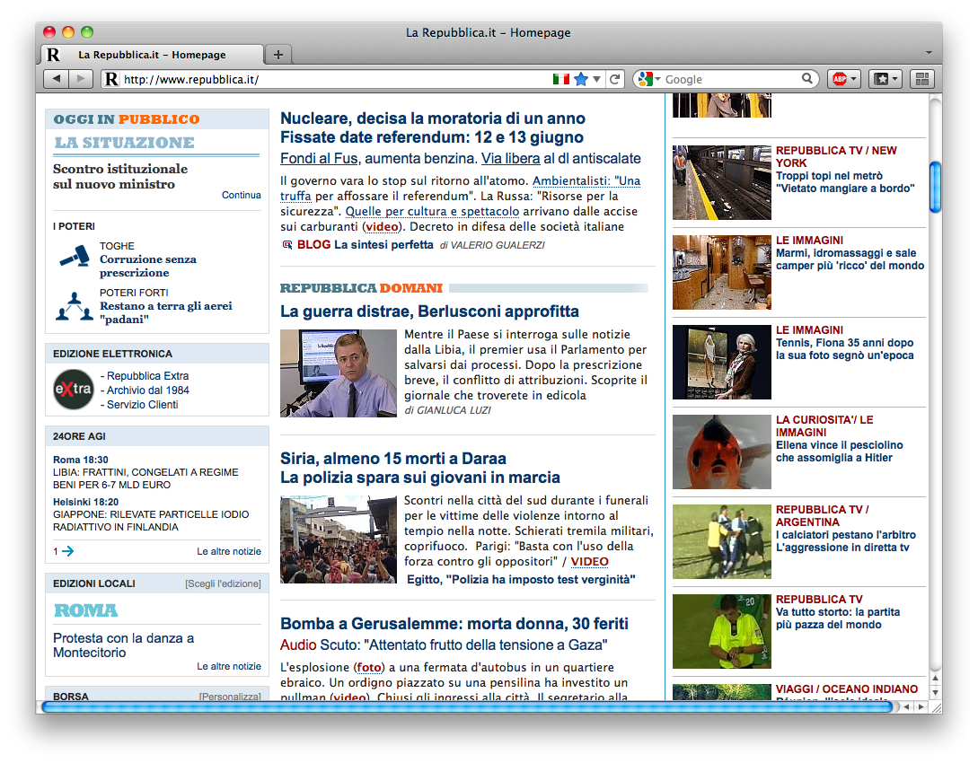This screenshot has height=763, width=978.
Task: Open the Google search engine dropdown
Action: (x=648, y=79)
